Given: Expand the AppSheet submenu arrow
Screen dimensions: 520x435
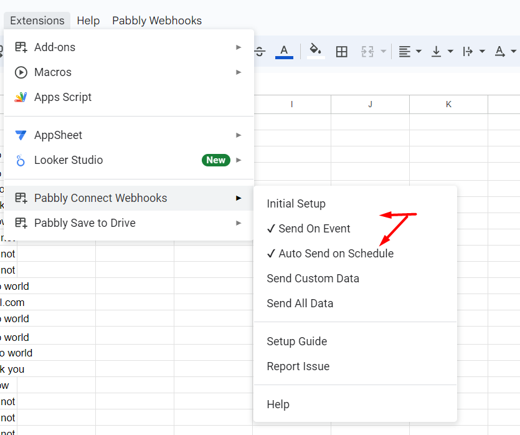Looking at the screenshot, I should (239, 135).
